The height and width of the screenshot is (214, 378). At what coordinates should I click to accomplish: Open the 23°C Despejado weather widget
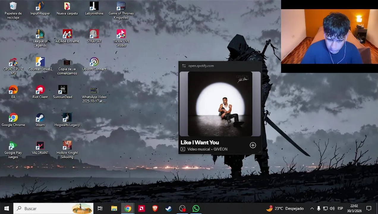pyautogui.click(x=285, y=208)
